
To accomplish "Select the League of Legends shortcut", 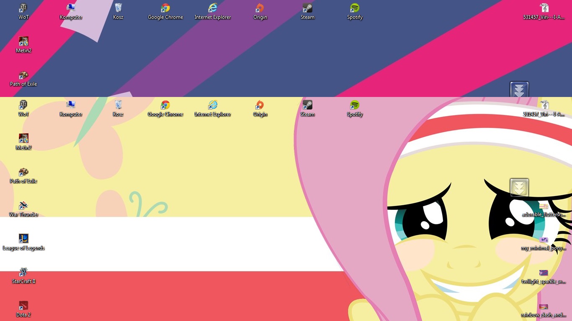I will [23, 242].
